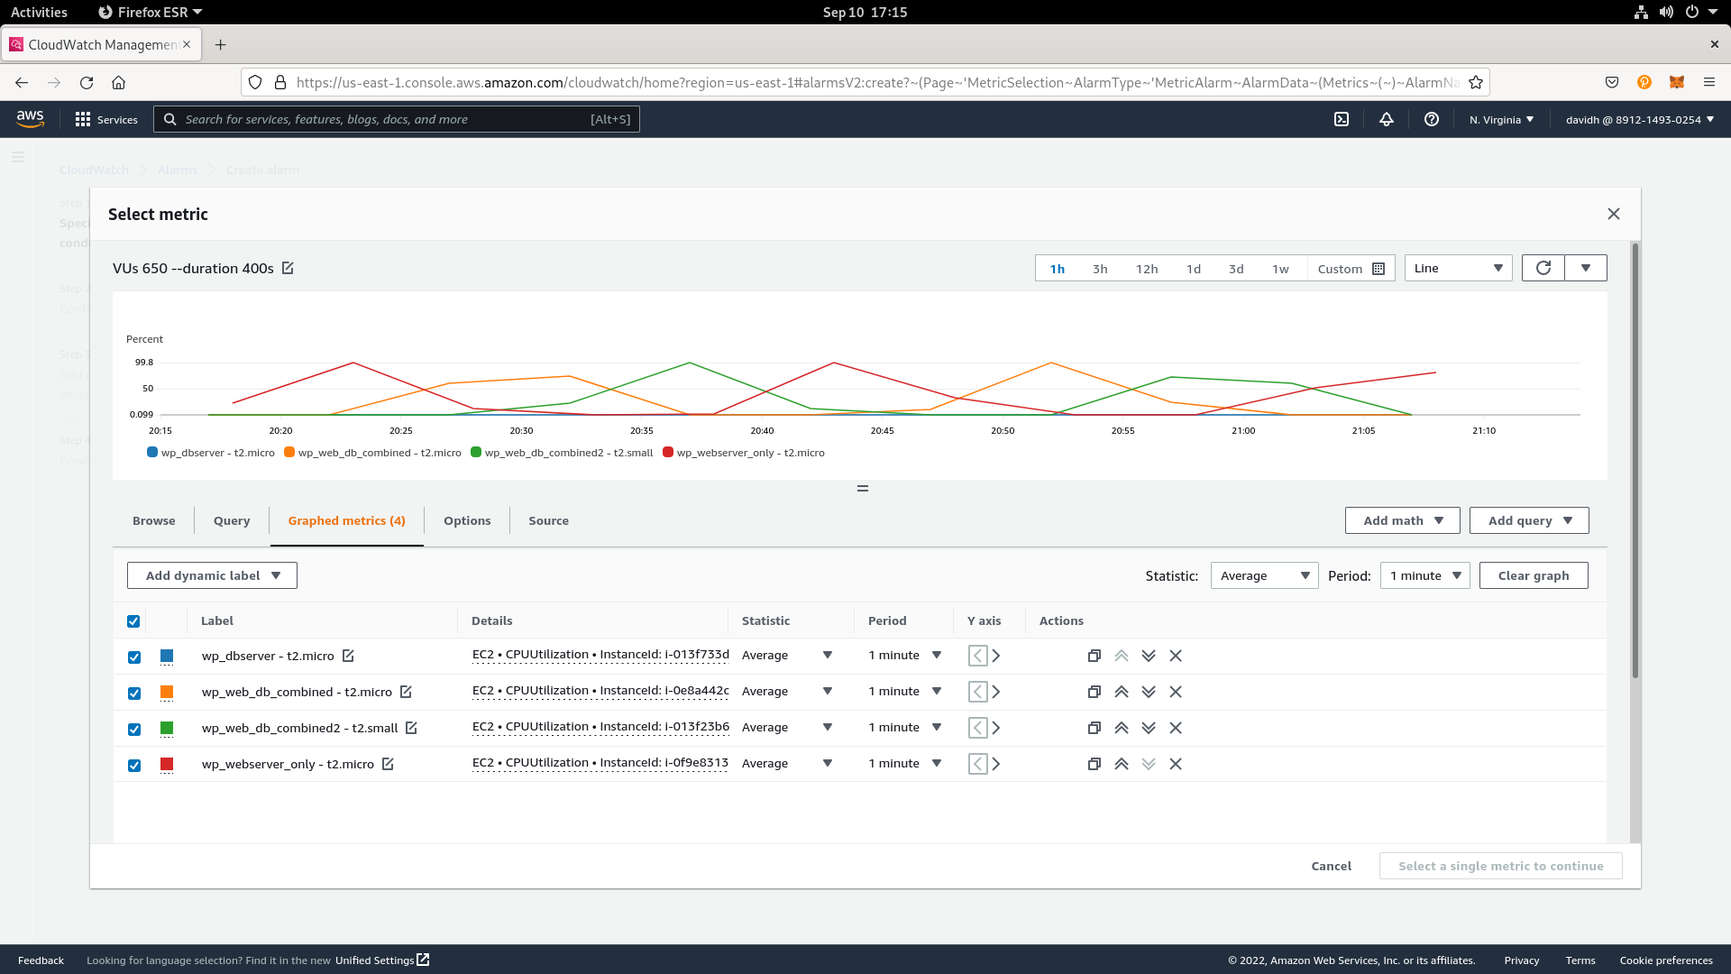Image resolution: width=1731 pixels, height=974 pixels.
Task: Open AWS CloudShell icon in top bar
Action: tap(1342, 119)
